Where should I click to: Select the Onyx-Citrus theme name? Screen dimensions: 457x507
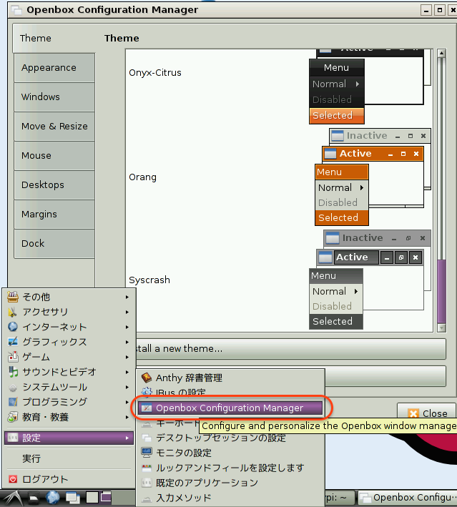tap(155, 72)
